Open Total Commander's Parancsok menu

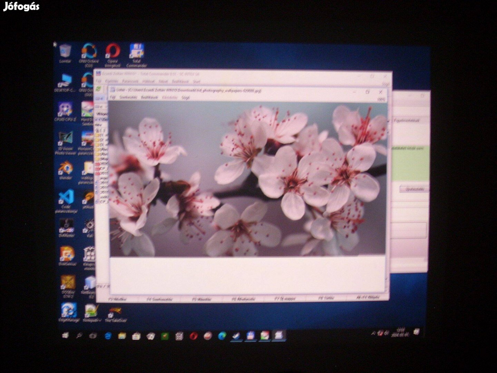[x=130, y=82]
